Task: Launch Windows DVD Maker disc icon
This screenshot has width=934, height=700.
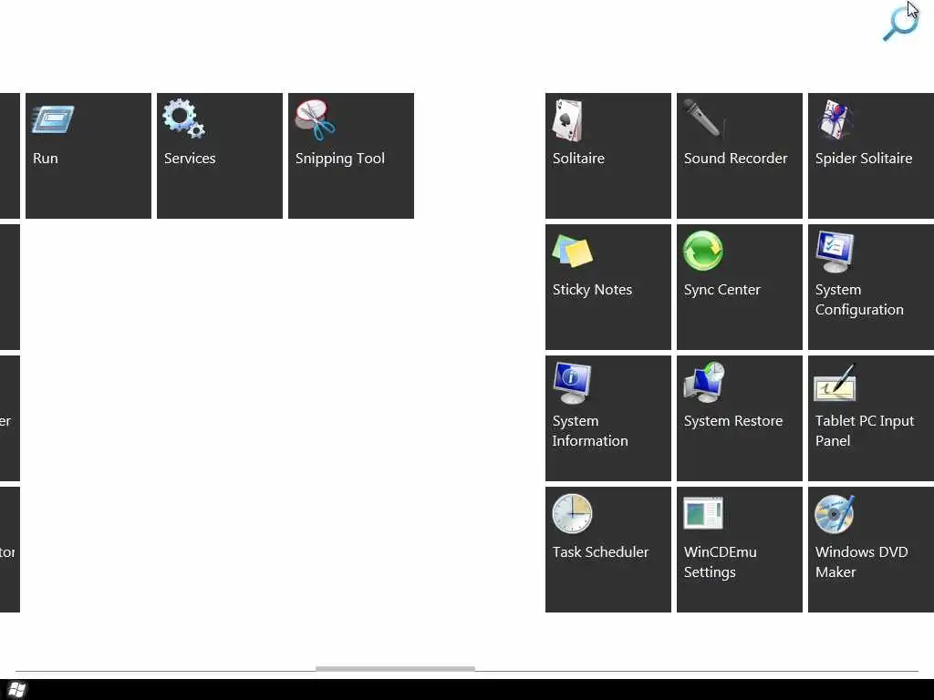Action: pyautogui.click(x=835, y=514)
